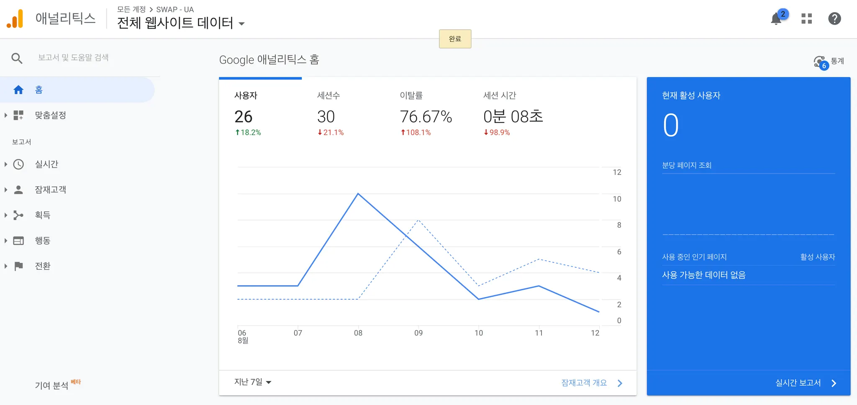Expand the 잠재고객 sidebar section
Viewport: 857px width, 405px height.
(6, 190)
